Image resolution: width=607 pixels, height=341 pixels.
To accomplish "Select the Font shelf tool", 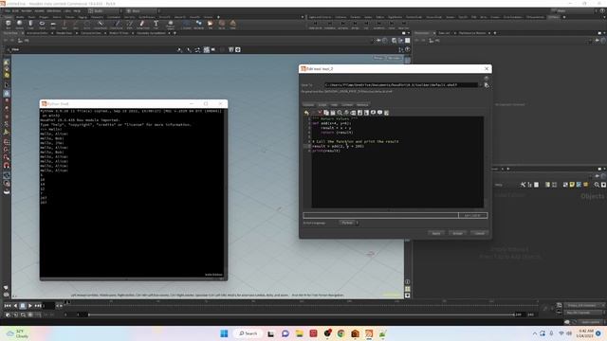I will coord(156,25).
